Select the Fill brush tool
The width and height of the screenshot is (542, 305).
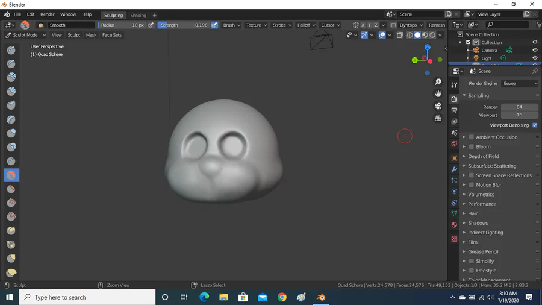[11, 203]
